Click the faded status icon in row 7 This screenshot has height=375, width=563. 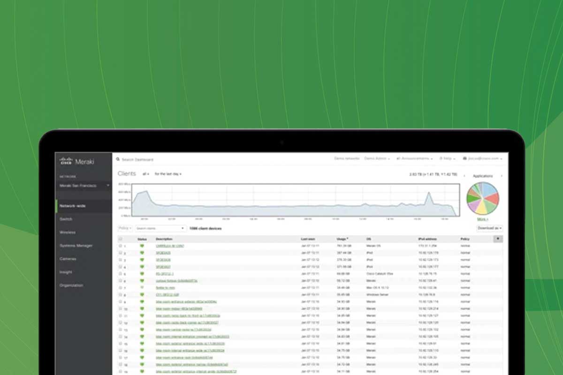pos(142,288)
